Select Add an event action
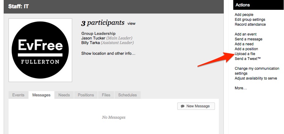 tap(245, 34)
